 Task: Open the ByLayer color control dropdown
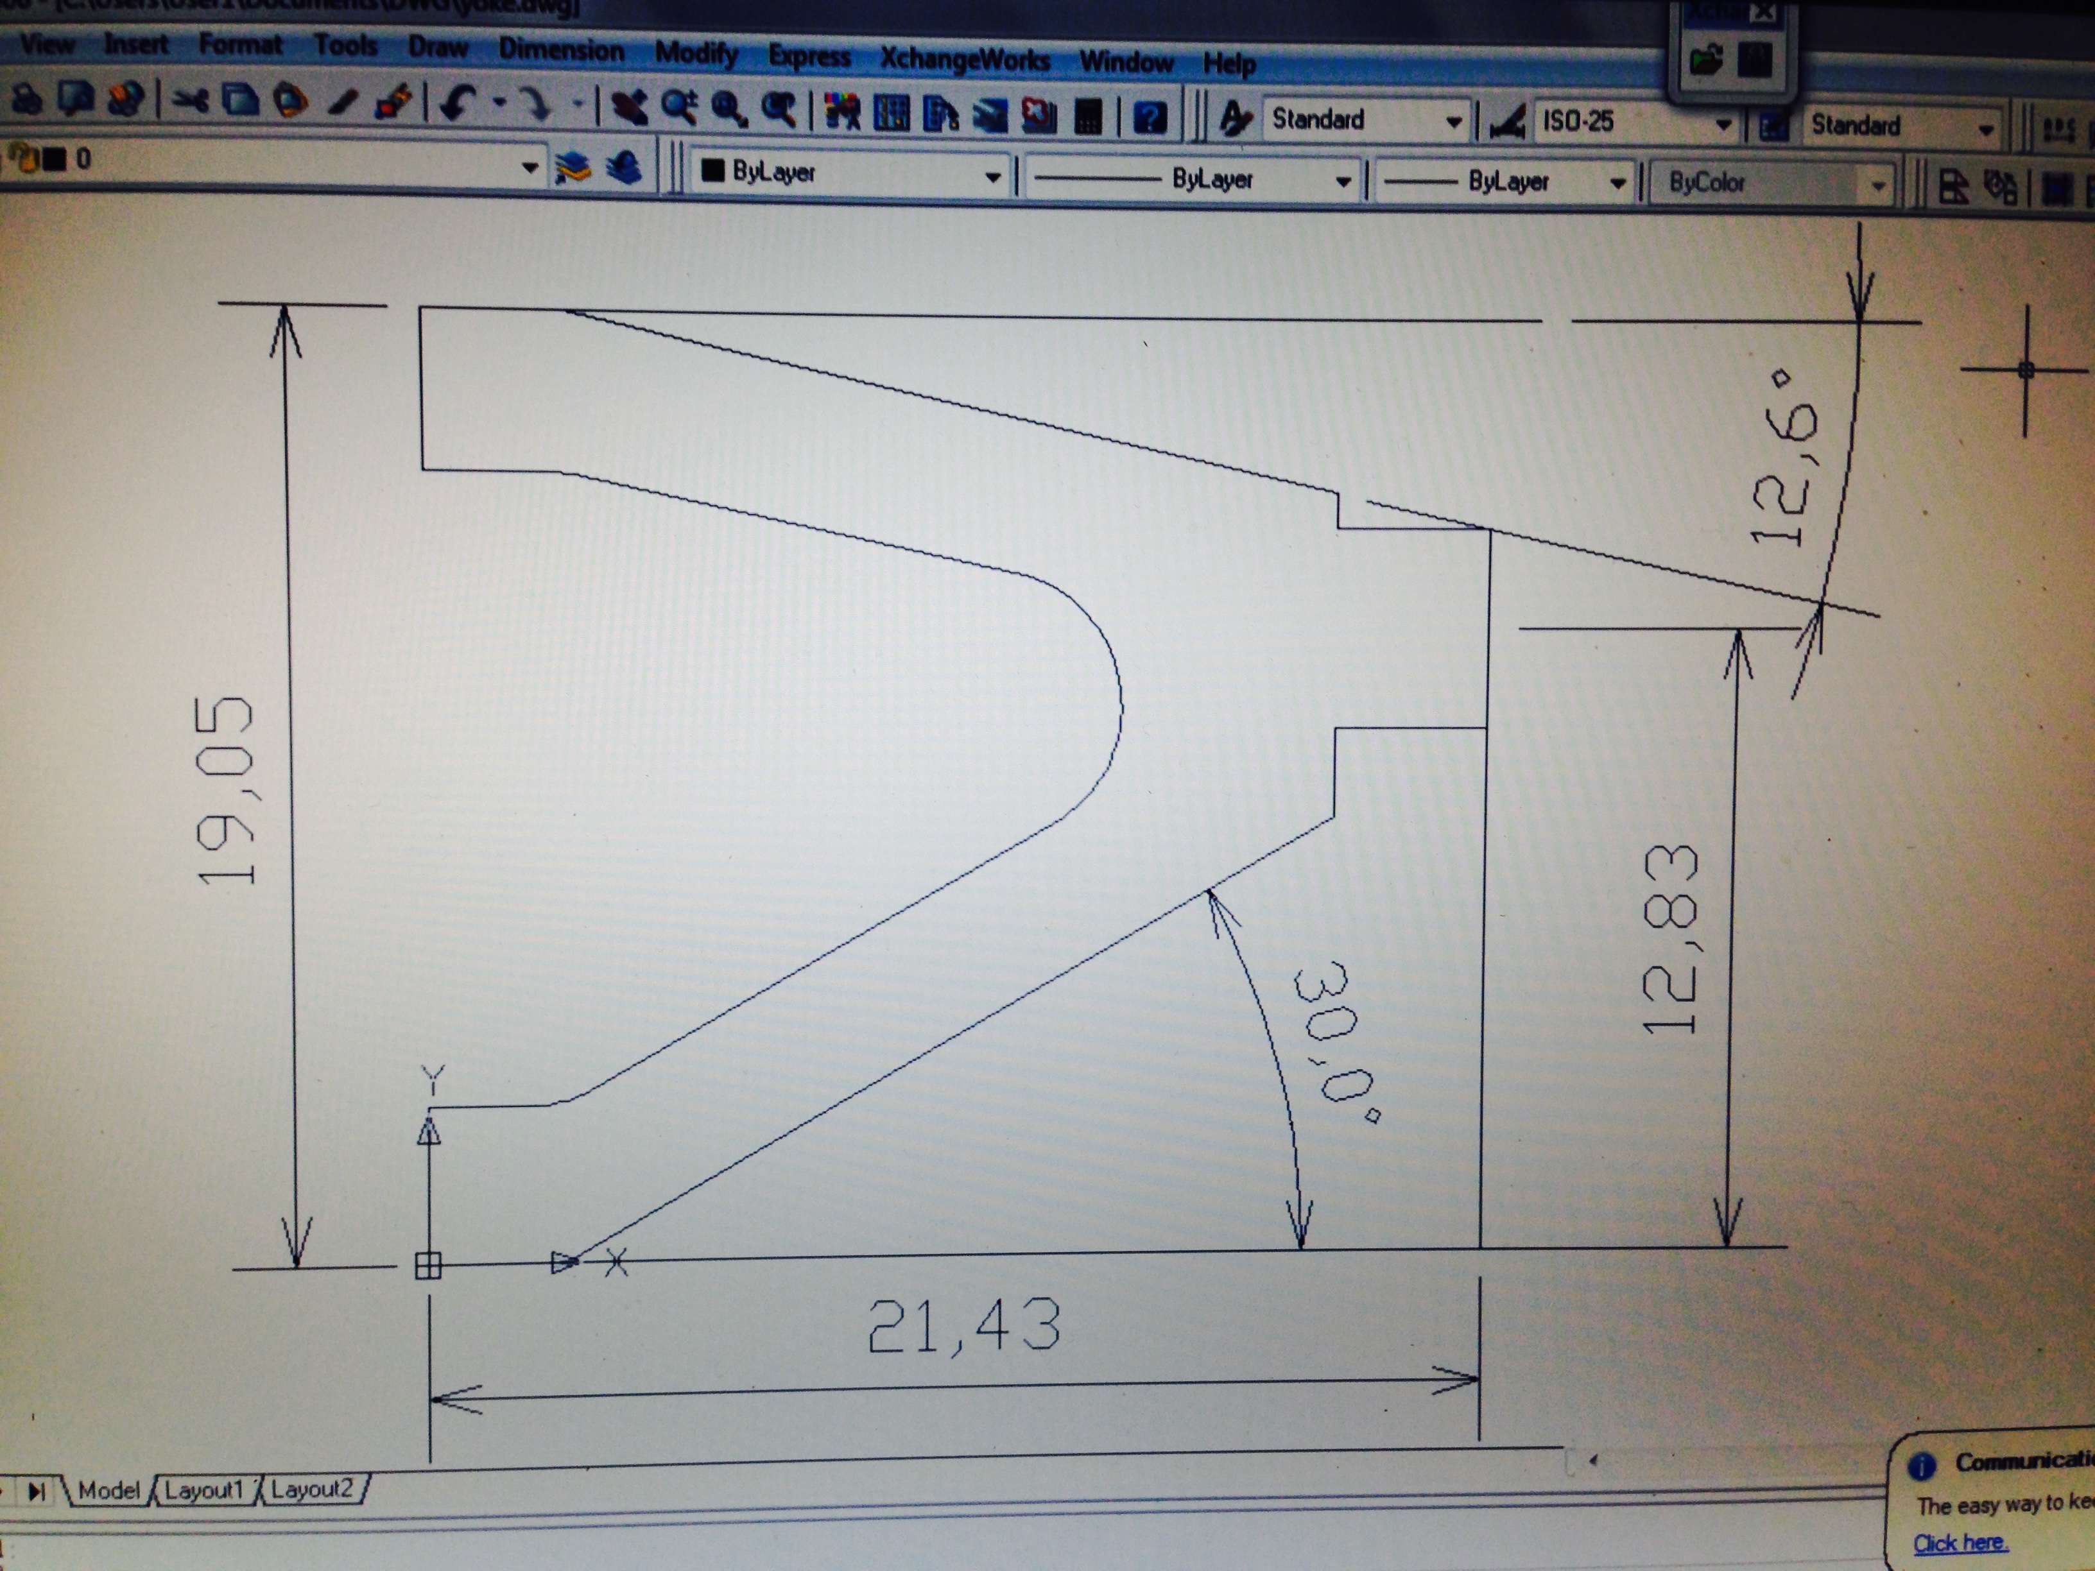(x=992, y=176)
